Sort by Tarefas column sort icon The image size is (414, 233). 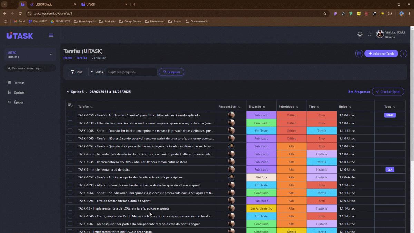91,107
